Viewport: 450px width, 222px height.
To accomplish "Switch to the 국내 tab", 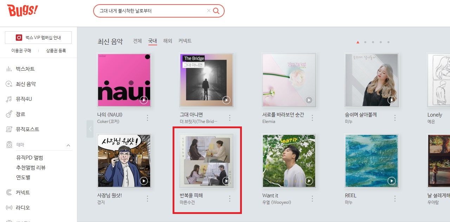I will (x=153, y=41).
